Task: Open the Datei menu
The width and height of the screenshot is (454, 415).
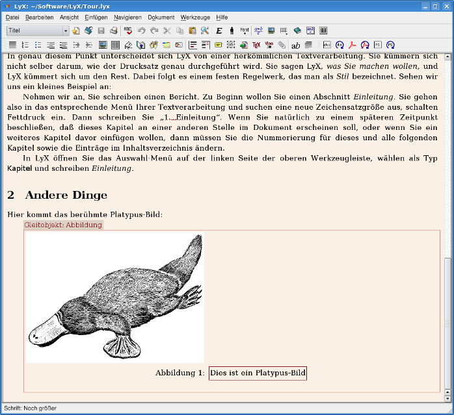Action: (12, 18)
